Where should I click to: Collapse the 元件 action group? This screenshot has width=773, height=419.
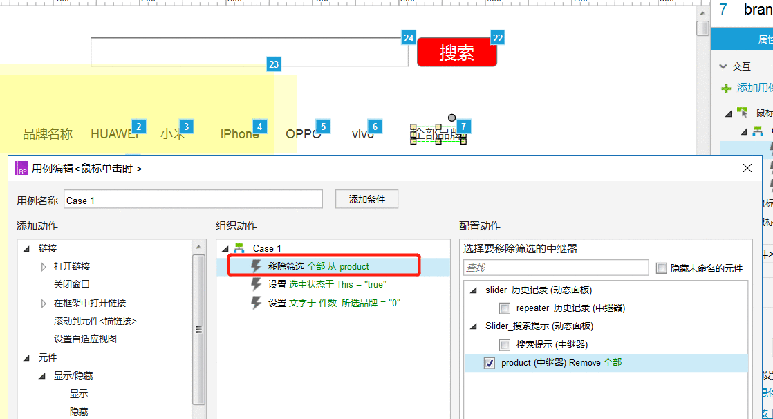27,358
